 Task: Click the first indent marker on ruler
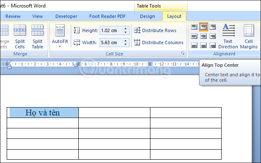coord(9,65)
